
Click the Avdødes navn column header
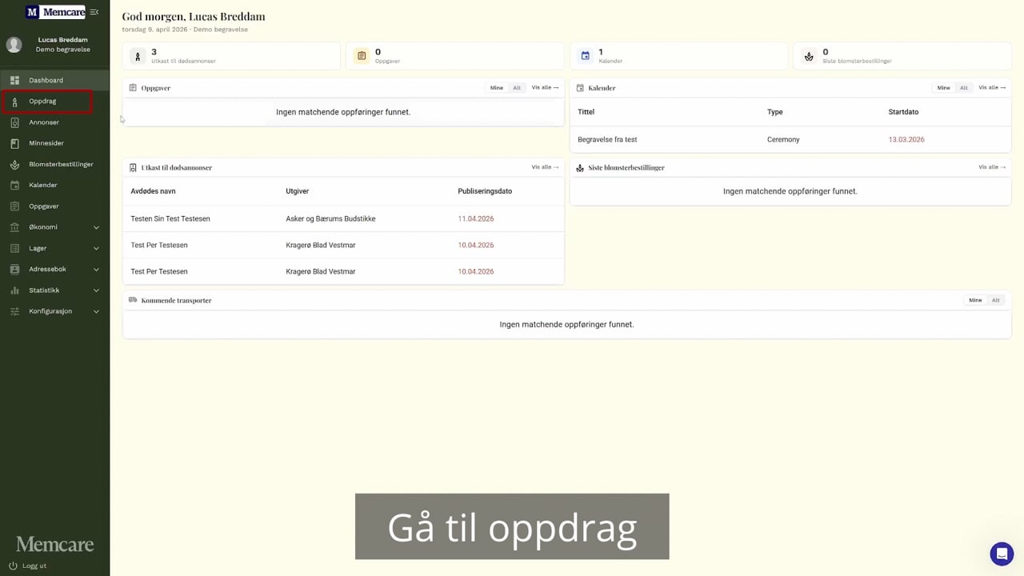153,191
